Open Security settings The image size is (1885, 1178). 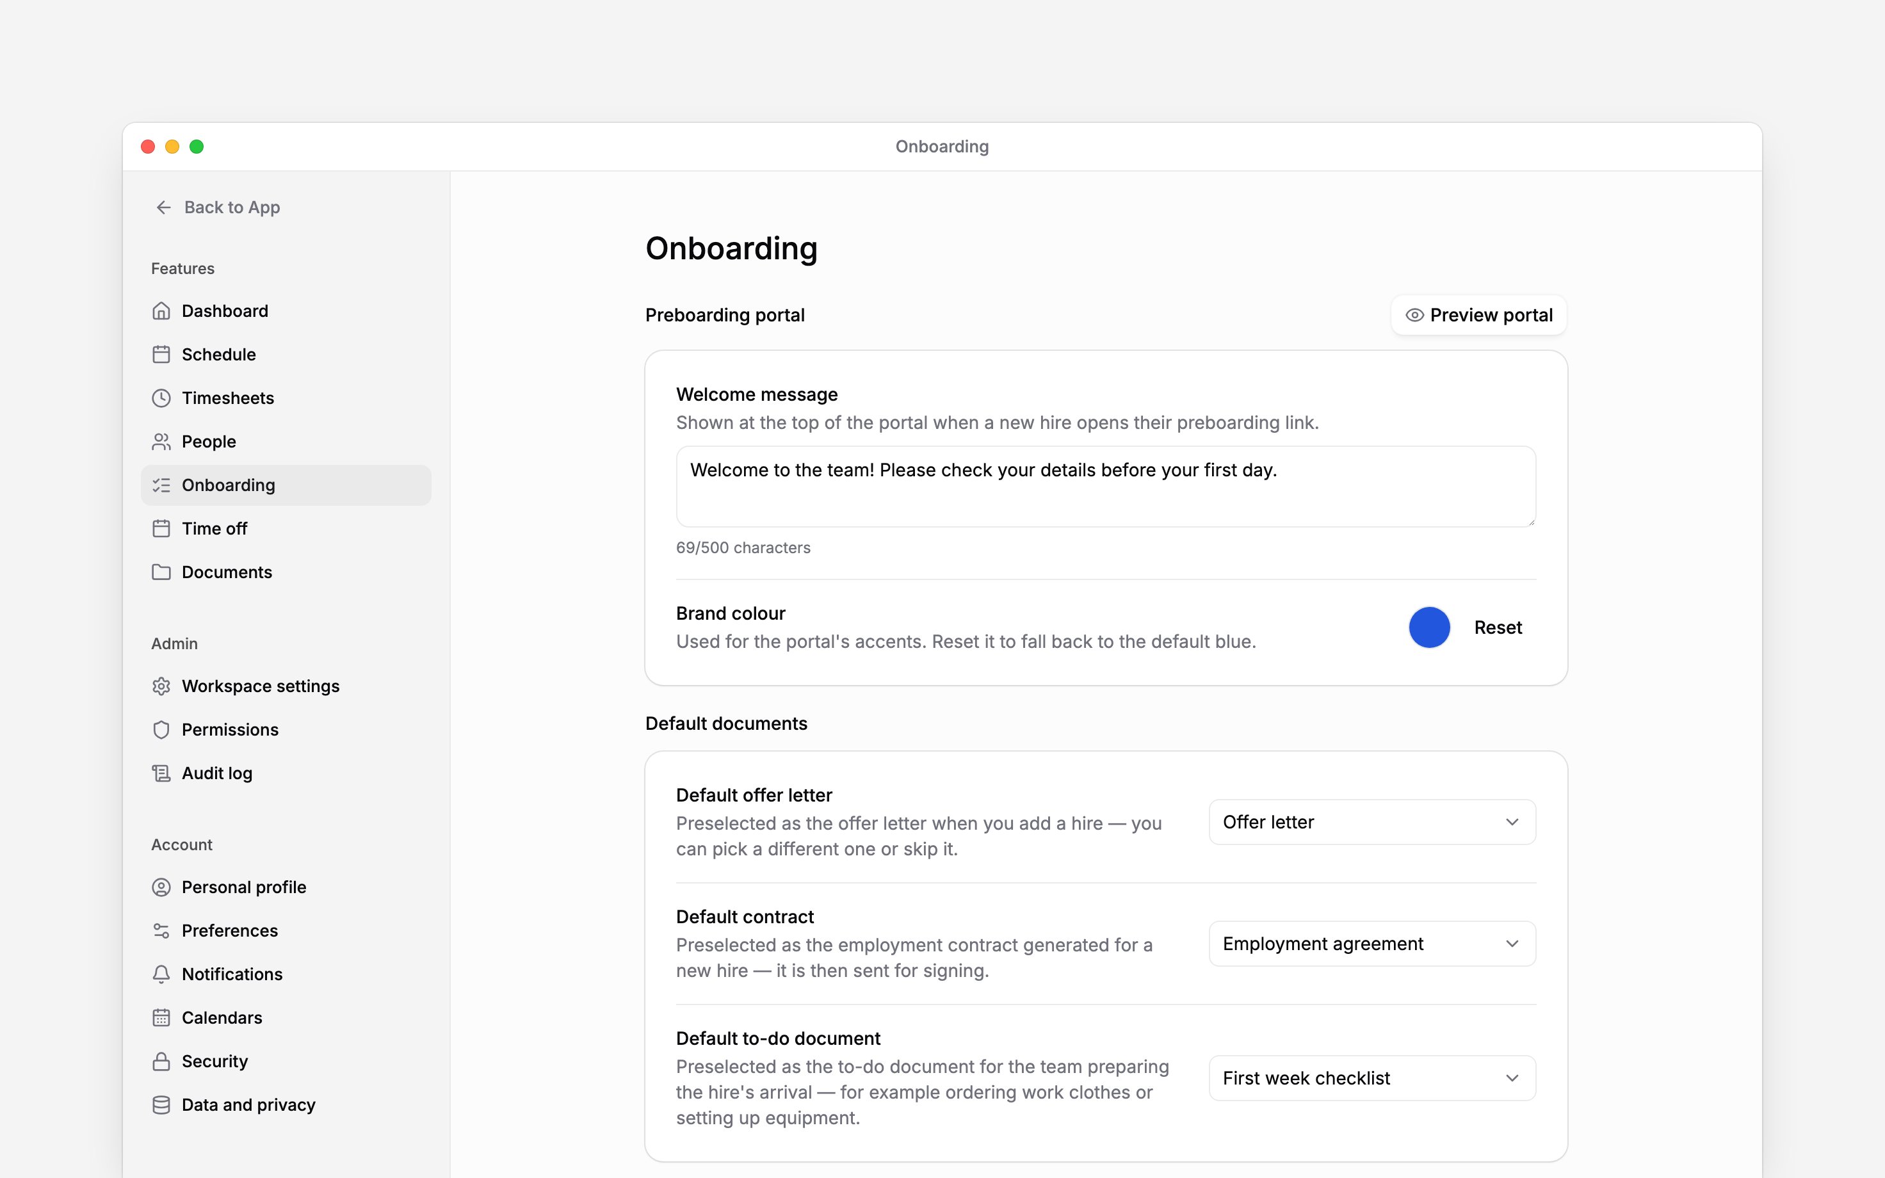click(x=286, y=1062)
